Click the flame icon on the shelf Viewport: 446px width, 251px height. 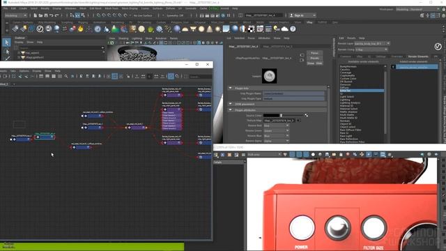click(81, 29)
